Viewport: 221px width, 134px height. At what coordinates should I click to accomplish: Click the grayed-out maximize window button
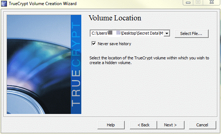198,2
